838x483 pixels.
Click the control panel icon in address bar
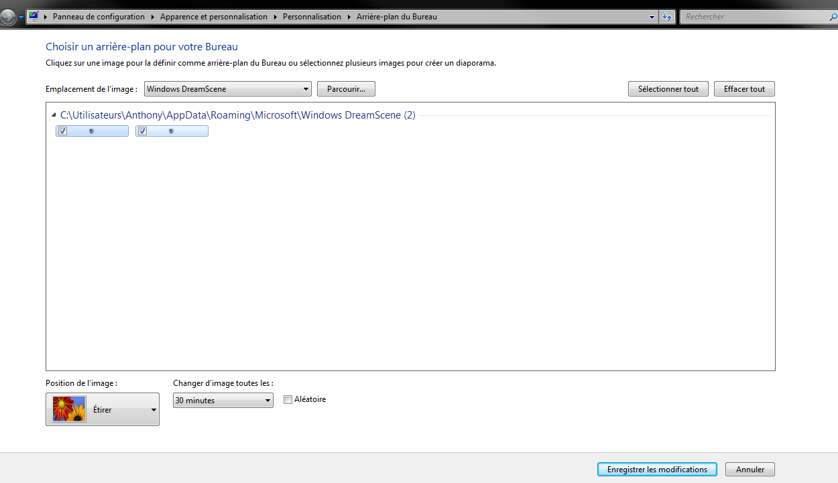pos(33,17)
